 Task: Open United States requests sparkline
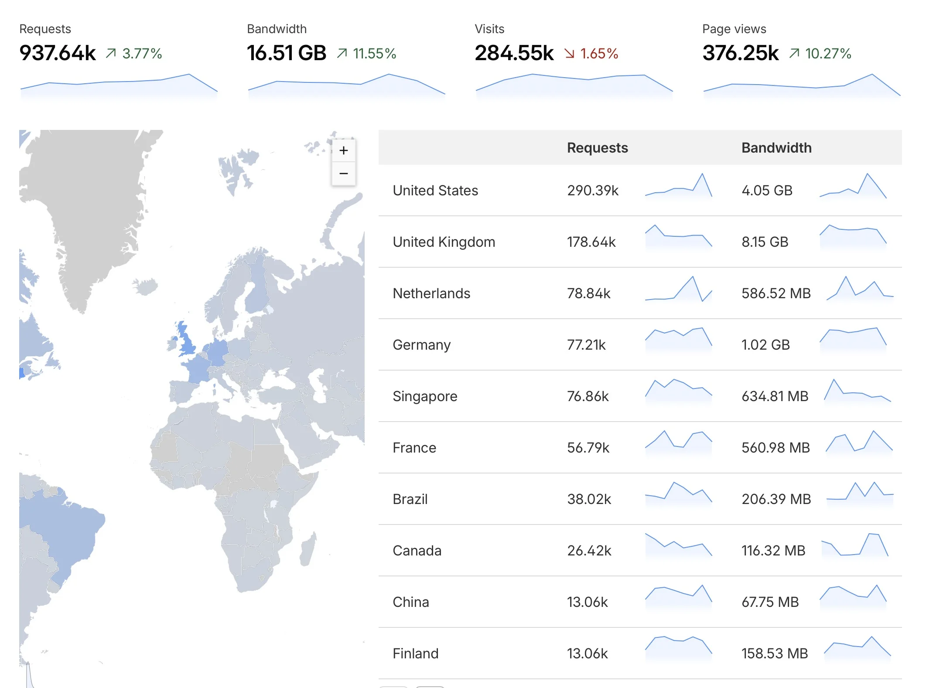pyautogui.click(x=679, y=186)
